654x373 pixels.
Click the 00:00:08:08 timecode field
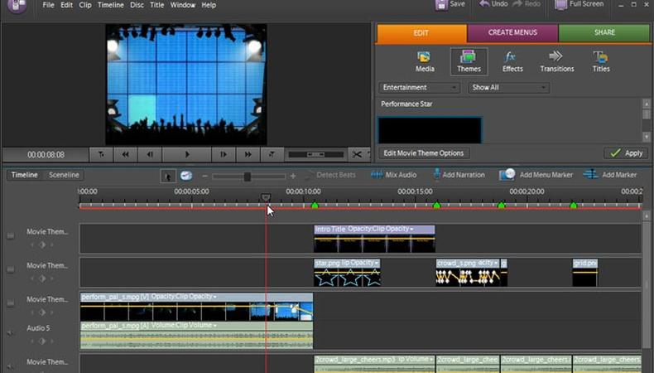point(46,154)
